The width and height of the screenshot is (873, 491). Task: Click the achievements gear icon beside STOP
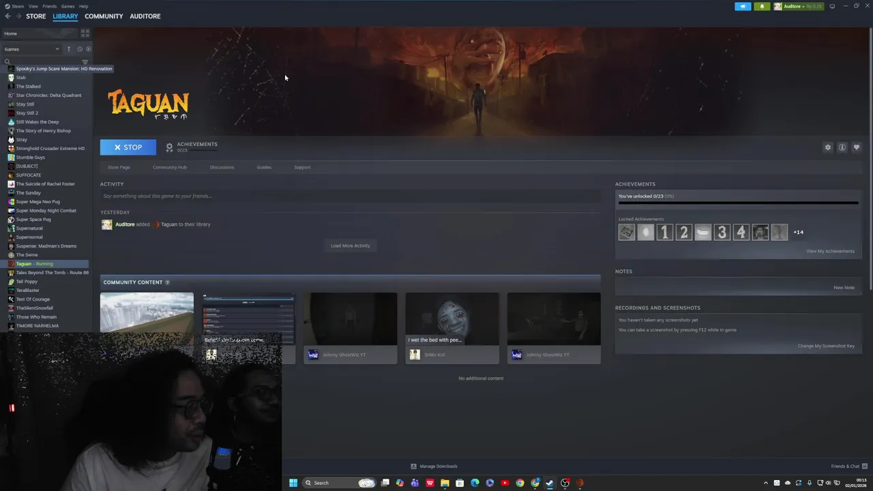pos(169,147)
